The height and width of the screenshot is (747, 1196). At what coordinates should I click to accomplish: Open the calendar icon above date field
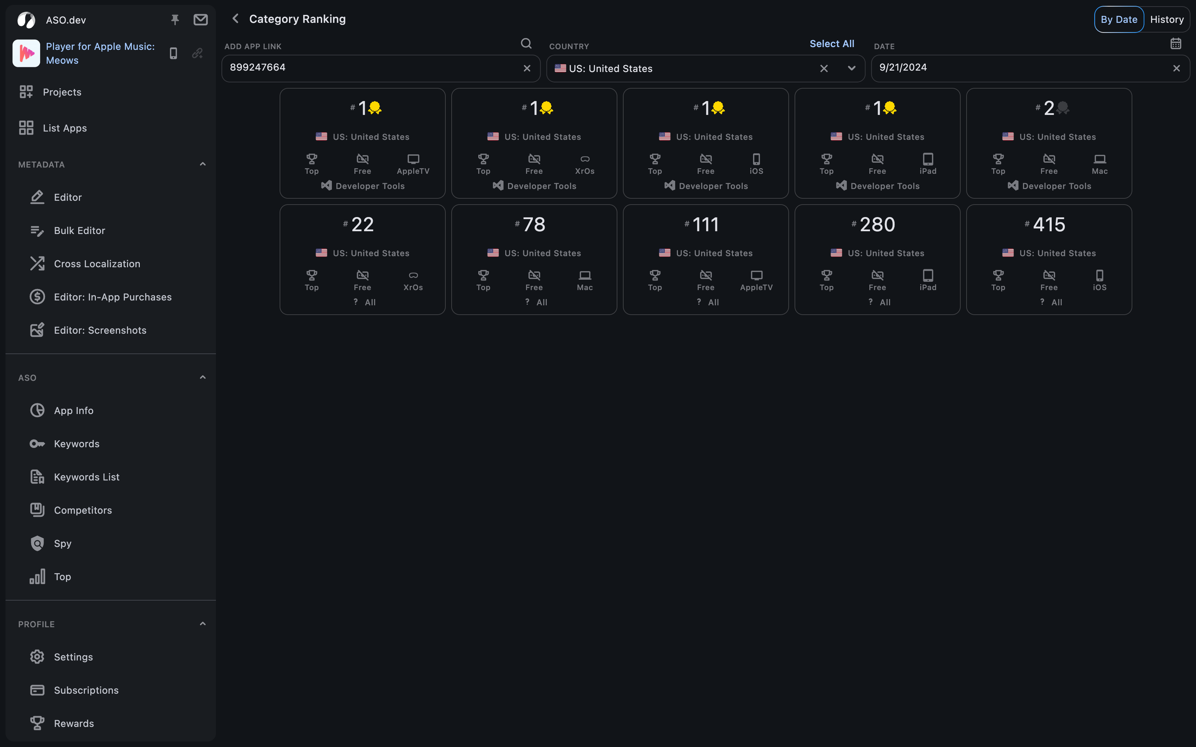point(1176,44)
